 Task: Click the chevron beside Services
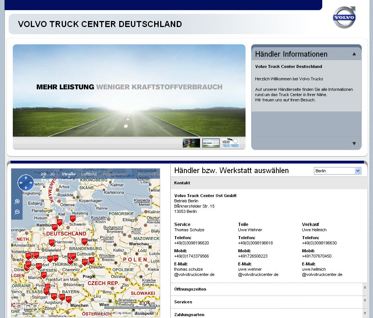(365, 300)
